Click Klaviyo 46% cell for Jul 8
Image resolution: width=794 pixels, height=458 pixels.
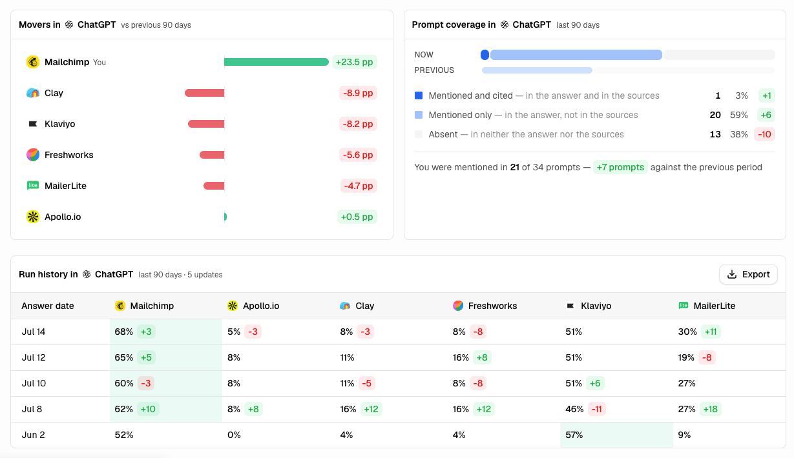click(x=616, y=409)
